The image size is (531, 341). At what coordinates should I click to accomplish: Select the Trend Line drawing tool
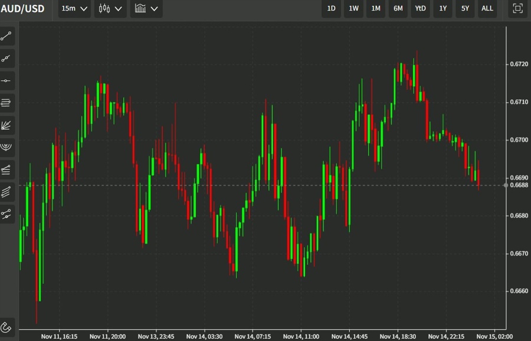pos(6,37)
